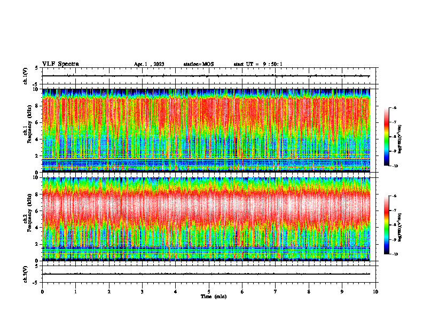
Task: Click the "-10" value on ch.2 color bar
Action: tap(395, 254)
